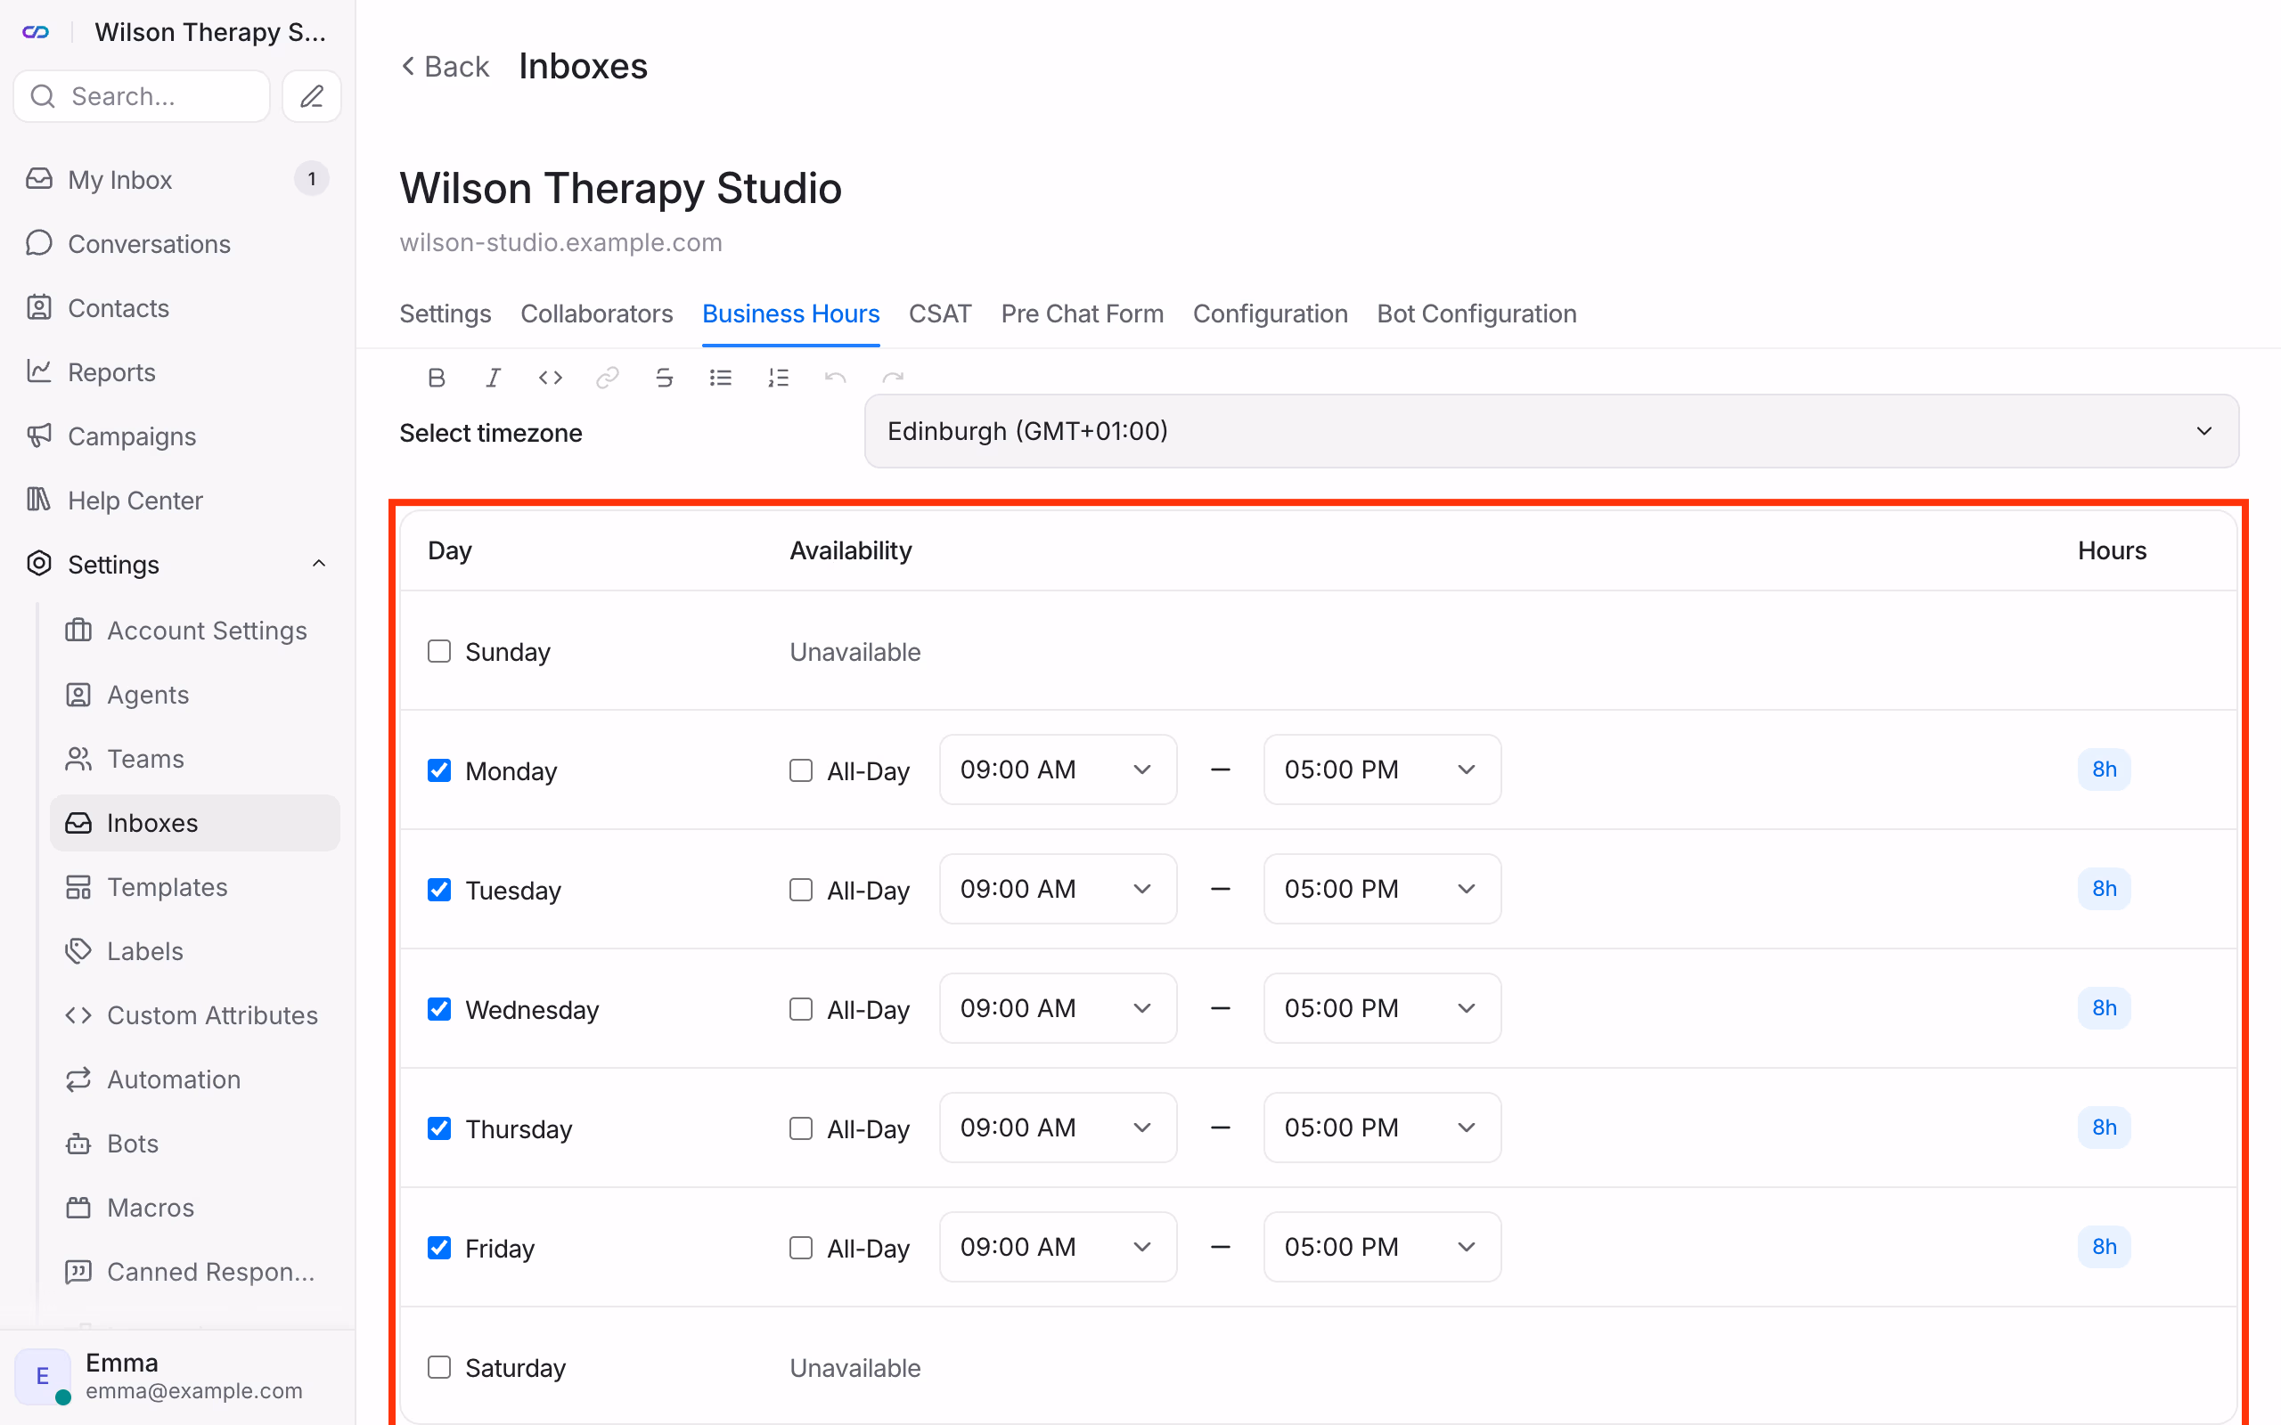Image resolution: width=2281 pixels, height=1425 pixels.
Task: Click the bulleted list icon
Action: click(x=721, y=378)
